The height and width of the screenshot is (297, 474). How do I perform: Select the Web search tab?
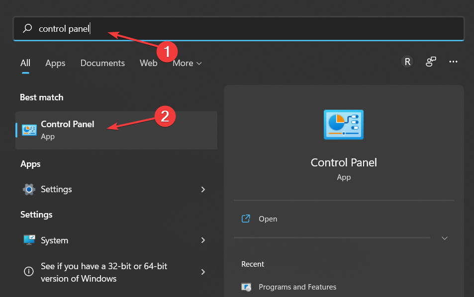click(148, 63)
